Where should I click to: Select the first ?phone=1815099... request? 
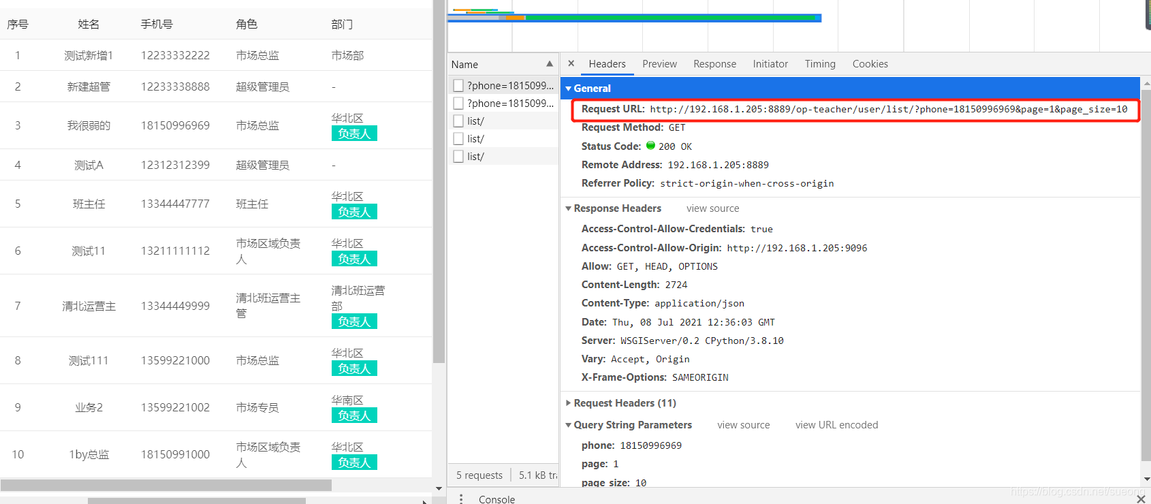point(503,85)
